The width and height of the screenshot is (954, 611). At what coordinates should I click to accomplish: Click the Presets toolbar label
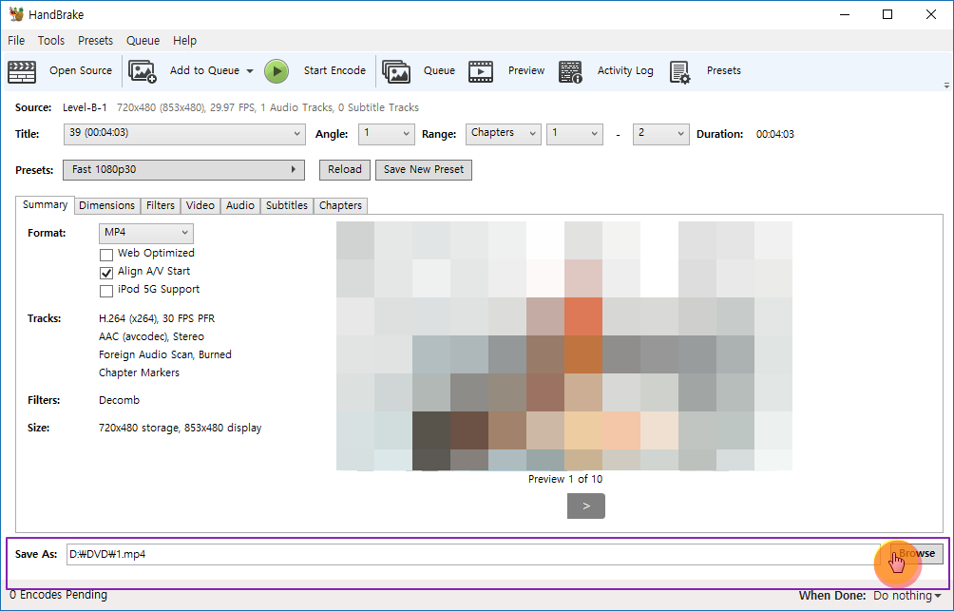pos(724,71)
